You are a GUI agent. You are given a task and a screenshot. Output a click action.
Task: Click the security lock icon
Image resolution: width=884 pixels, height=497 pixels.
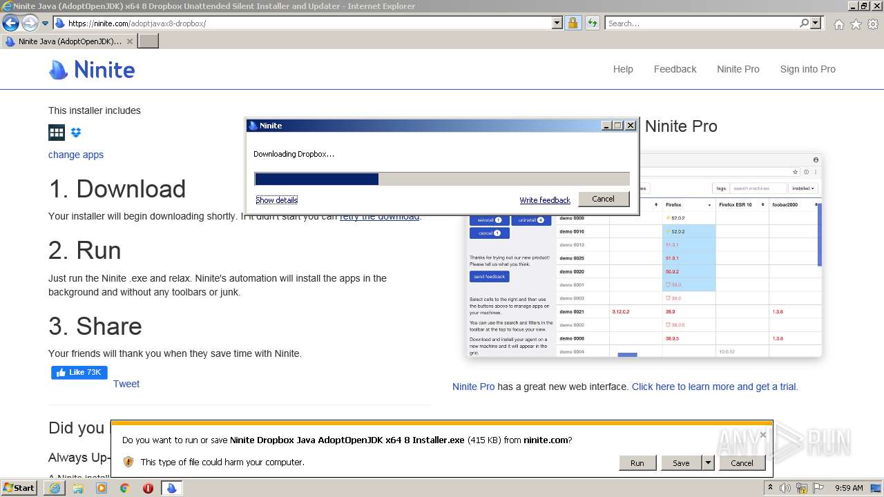click(573, 23)
